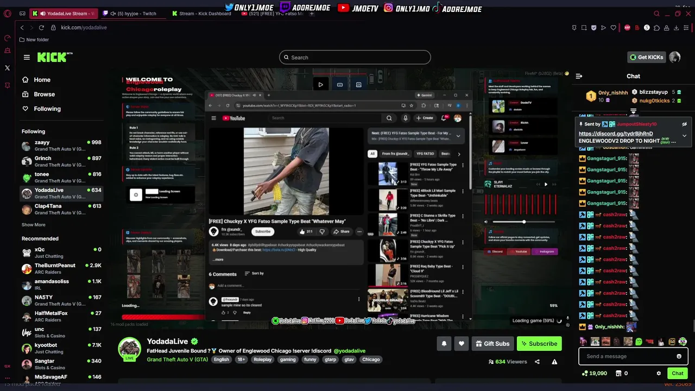
Task: Open the emoji picker in chat
Action: coord(679,356)
